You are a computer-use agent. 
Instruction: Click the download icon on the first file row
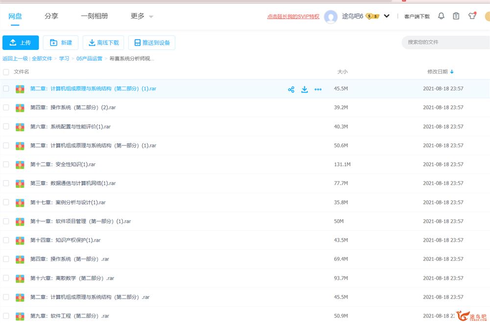(x=304, y=89)
